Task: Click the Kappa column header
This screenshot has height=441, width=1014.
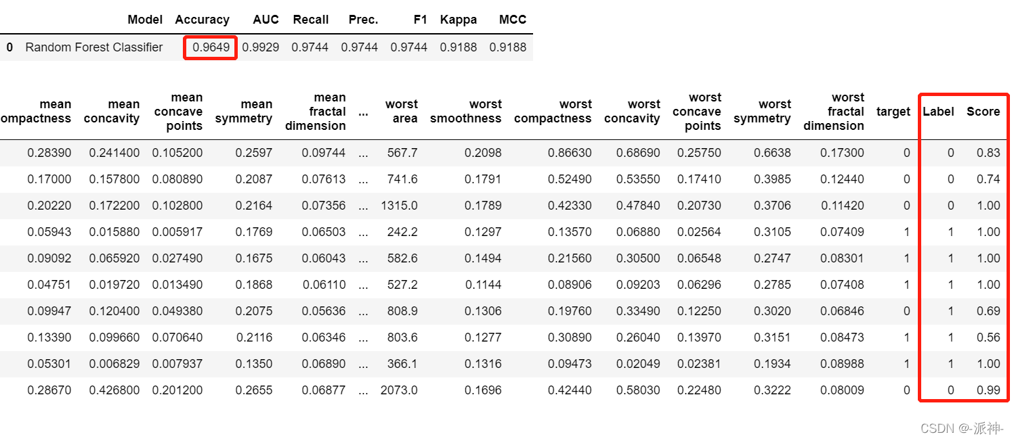Action: pos(459,20)
